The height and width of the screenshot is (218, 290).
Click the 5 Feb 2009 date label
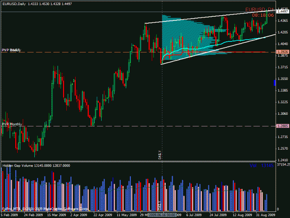[x=9, y=215]
